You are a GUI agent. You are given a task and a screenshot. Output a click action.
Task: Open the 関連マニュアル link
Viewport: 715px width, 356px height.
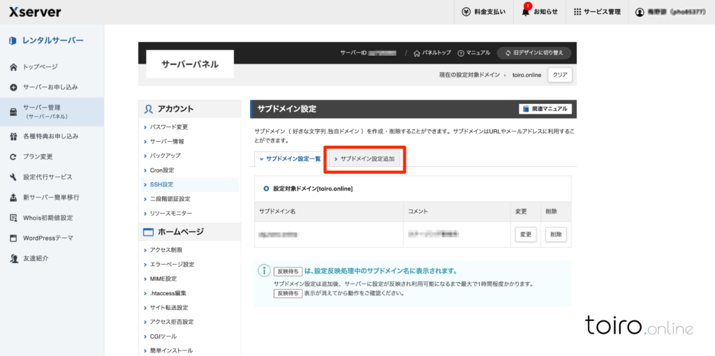pyautogui.click(x=545, y=109)
